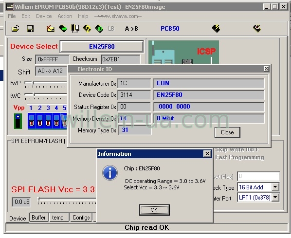This screenshot has height=238, width=291.
Task: Click the green chip ID icon
Action: point(99,29)
